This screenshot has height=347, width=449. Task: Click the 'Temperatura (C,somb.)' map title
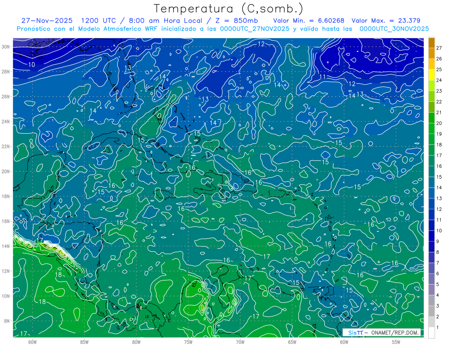[x=228, y=9]
